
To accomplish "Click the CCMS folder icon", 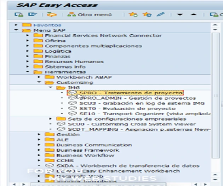I will tap(50, 160).
